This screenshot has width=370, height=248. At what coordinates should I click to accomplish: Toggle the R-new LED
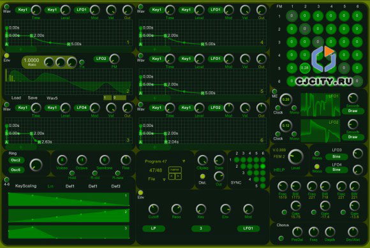[117, 173]
